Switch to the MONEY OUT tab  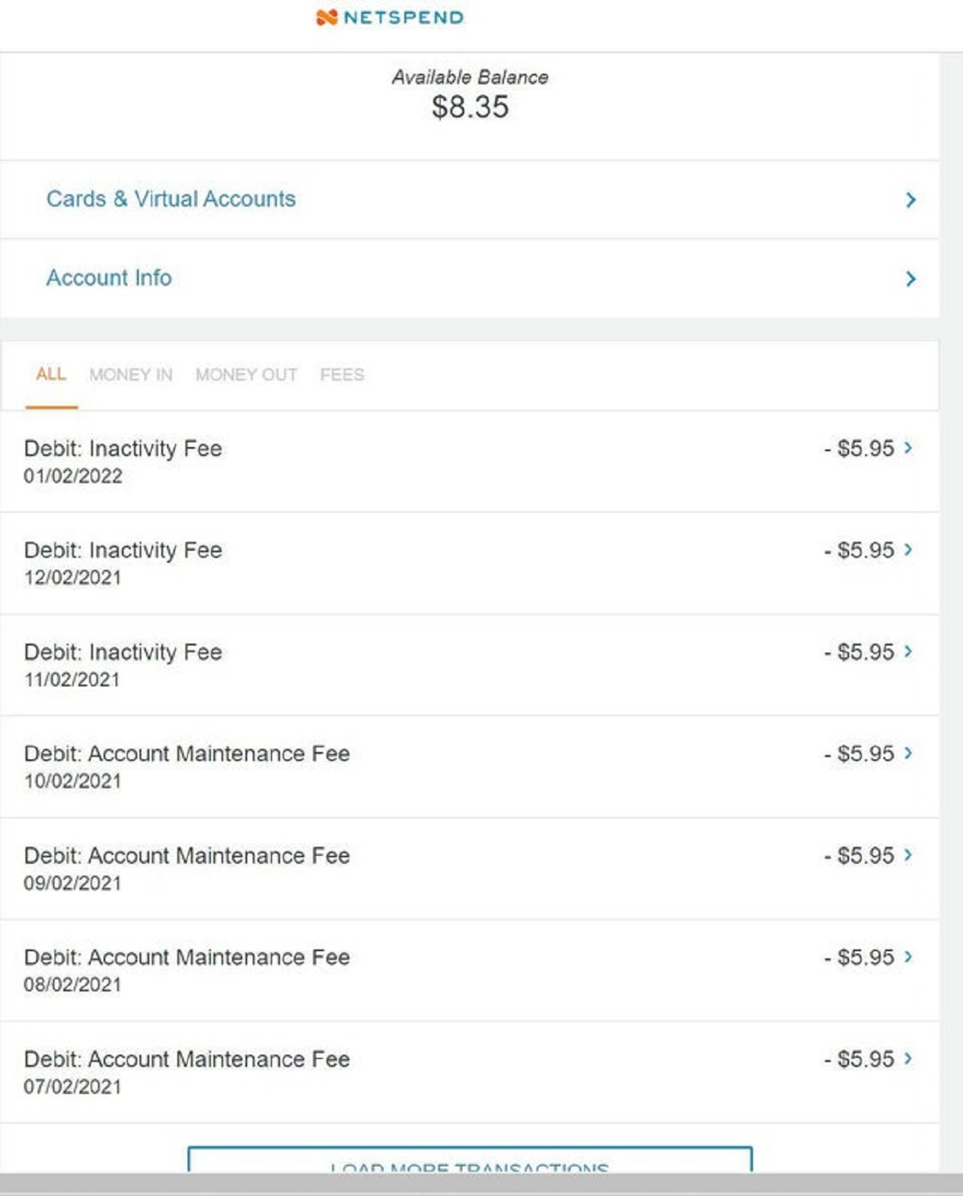click(x=246, y=375)
